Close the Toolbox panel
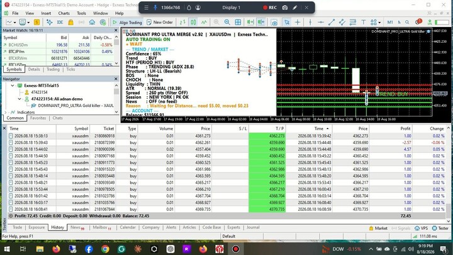 point(4,128)
